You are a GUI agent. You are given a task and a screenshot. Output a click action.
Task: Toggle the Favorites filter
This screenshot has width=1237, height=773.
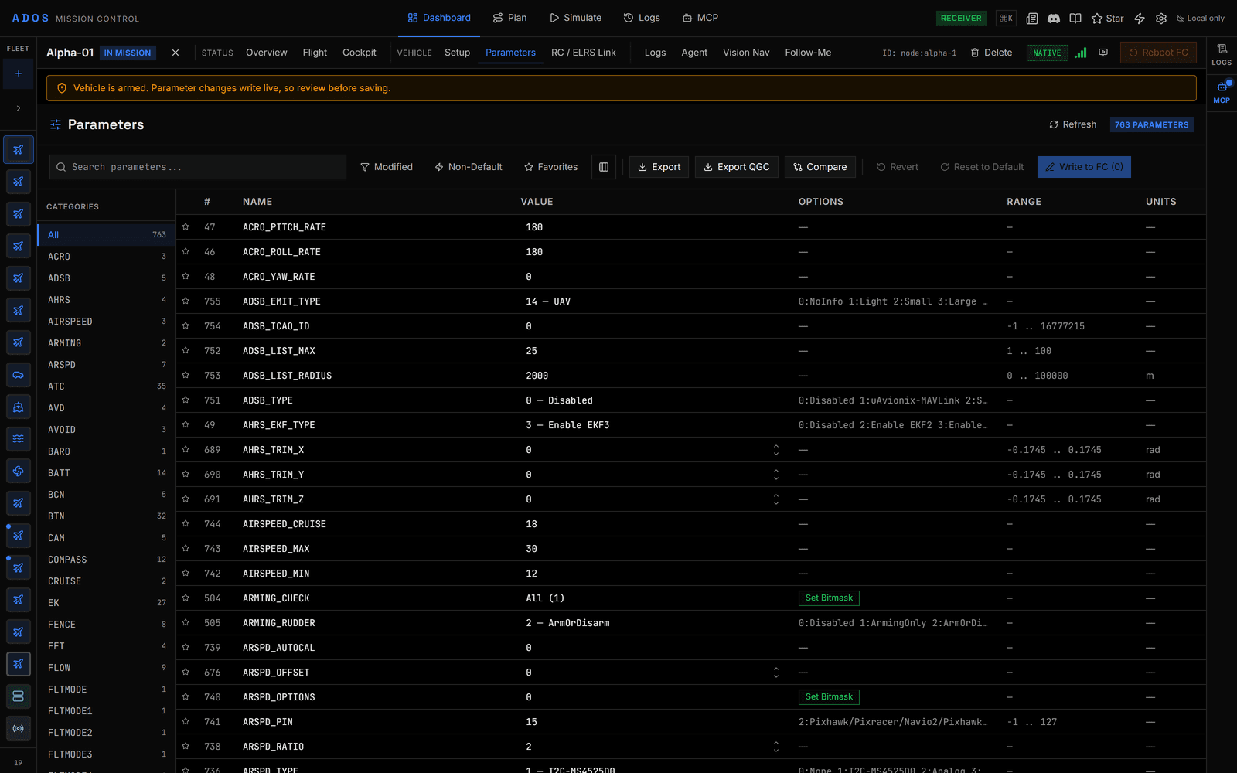tap(551, 167)
